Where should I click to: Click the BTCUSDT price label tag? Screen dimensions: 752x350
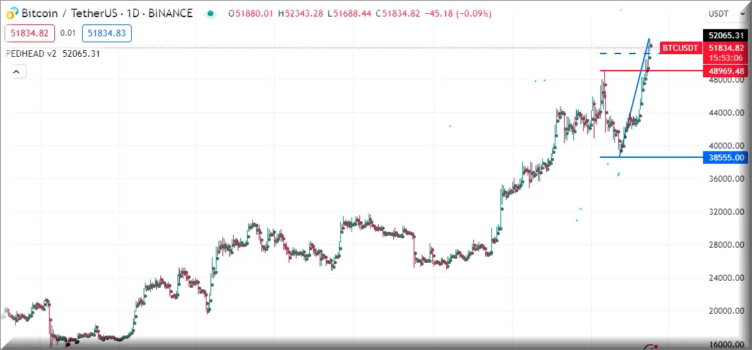(681, 48)
